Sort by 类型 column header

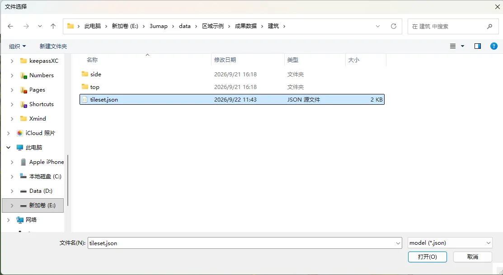(292, 60)
